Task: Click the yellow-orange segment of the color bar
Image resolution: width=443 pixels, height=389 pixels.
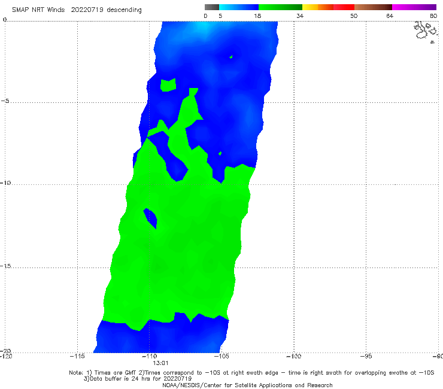Action: 317,7
